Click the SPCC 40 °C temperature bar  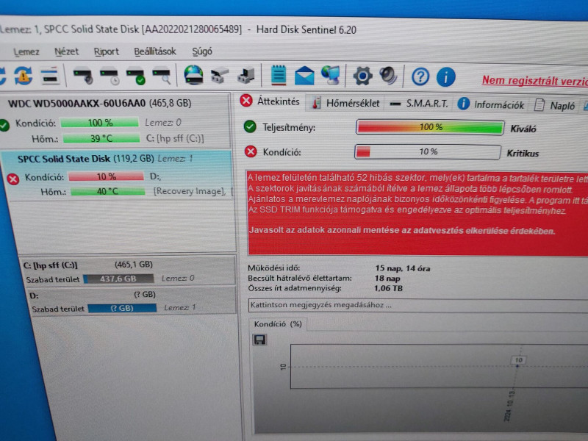[x=108, y=191]
